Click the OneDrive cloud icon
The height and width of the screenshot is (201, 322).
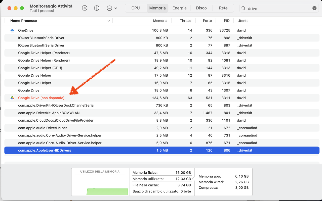12,30
